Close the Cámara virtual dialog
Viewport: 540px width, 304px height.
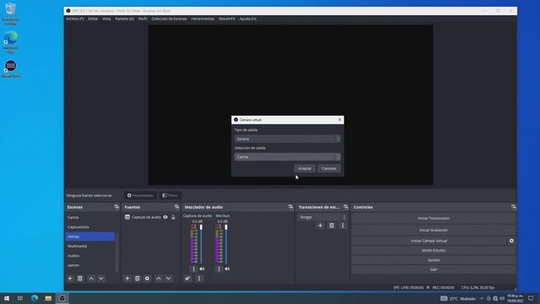(339, 120)
